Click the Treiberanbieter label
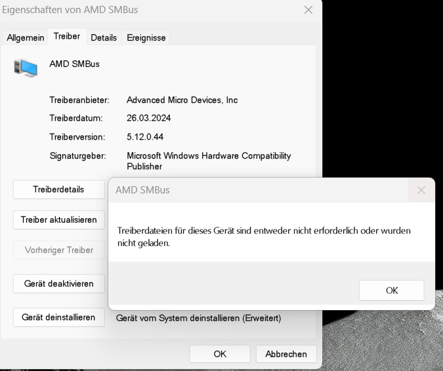Viewport: 443px width, 371px height. click(79, 100)
